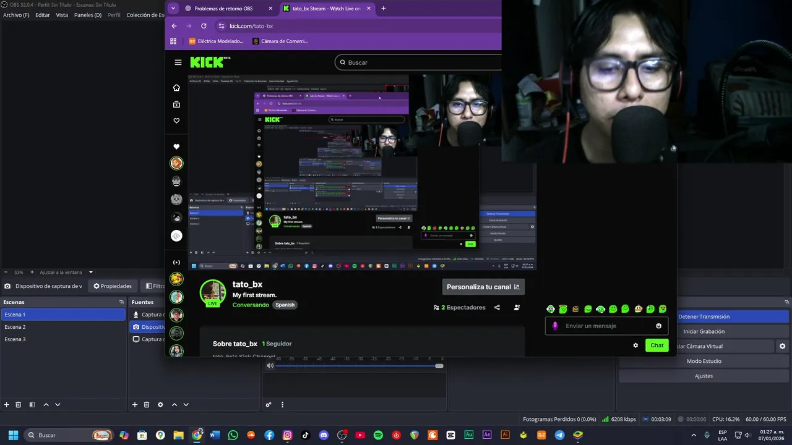Open browser tab search chevron
The width and height of the screenshot is (792, 445).
pyautogui.click(x=173, y=9)
